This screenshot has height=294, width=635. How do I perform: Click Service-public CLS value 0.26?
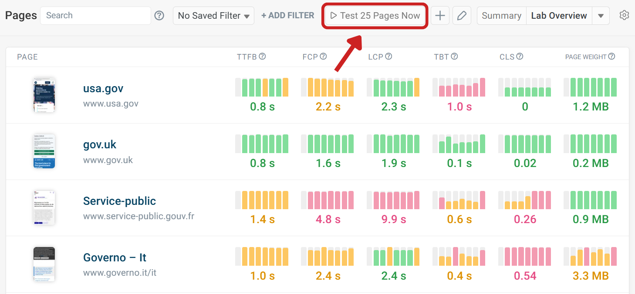525,219
